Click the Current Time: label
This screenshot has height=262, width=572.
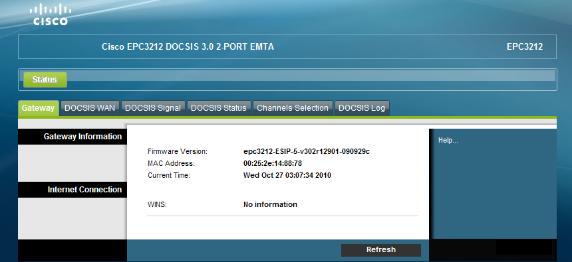[169, 175]
